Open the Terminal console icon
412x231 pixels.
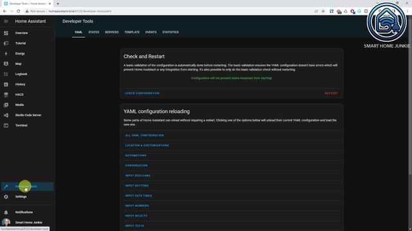point(6,126)
